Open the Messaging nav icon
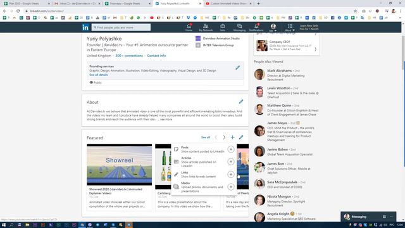This screenshot has width=405, height=228. [x=239, y=27]
